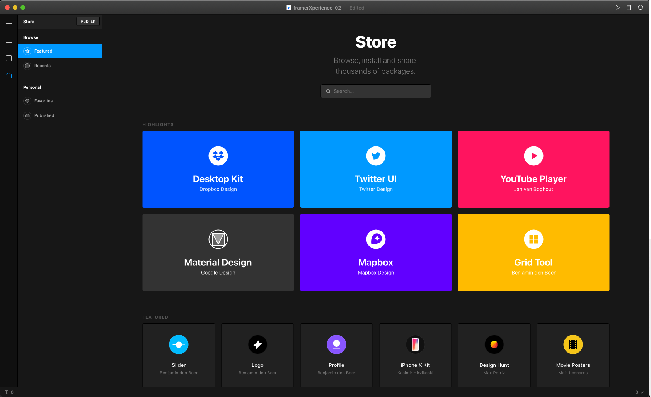Click the framerXperience-02 window title
Viewport: 651px width, 397px height.
tap(317, 8)
